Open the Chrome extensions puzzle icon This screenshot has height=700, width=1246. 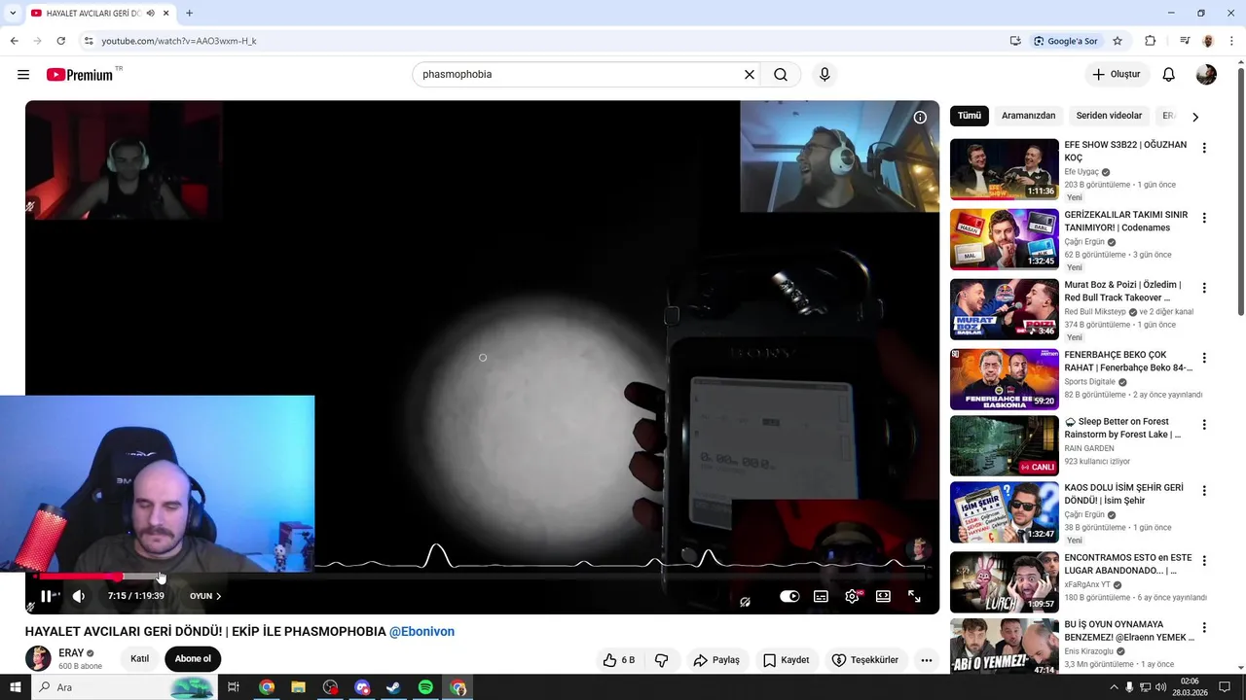1151,41
